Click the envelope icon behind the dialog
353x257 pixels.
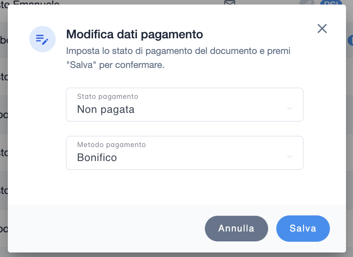230,2
